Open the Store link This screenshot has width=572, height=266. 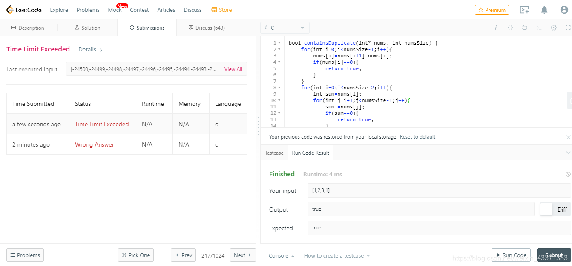point(221,10)
